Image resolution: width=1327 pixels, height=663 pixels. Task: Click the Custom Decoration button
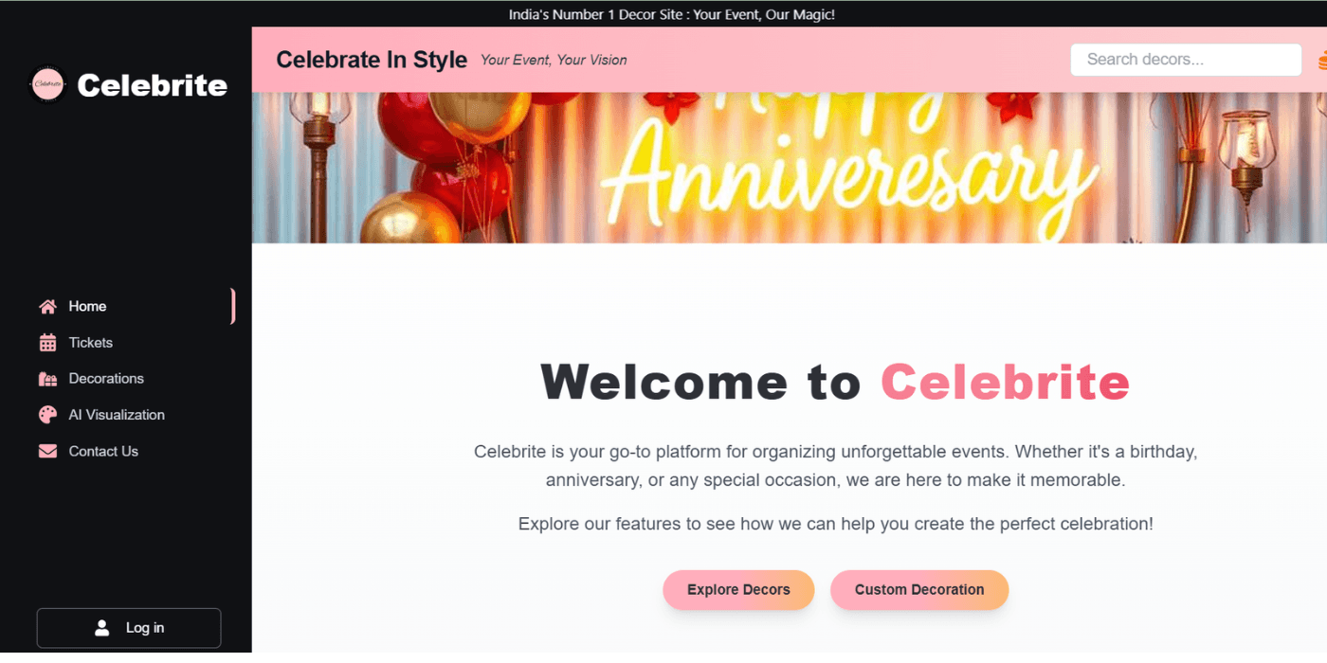[919, 590]
